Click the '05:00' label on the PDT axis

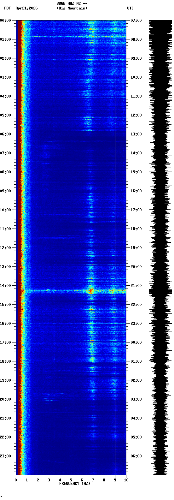[x=5, y=115]
